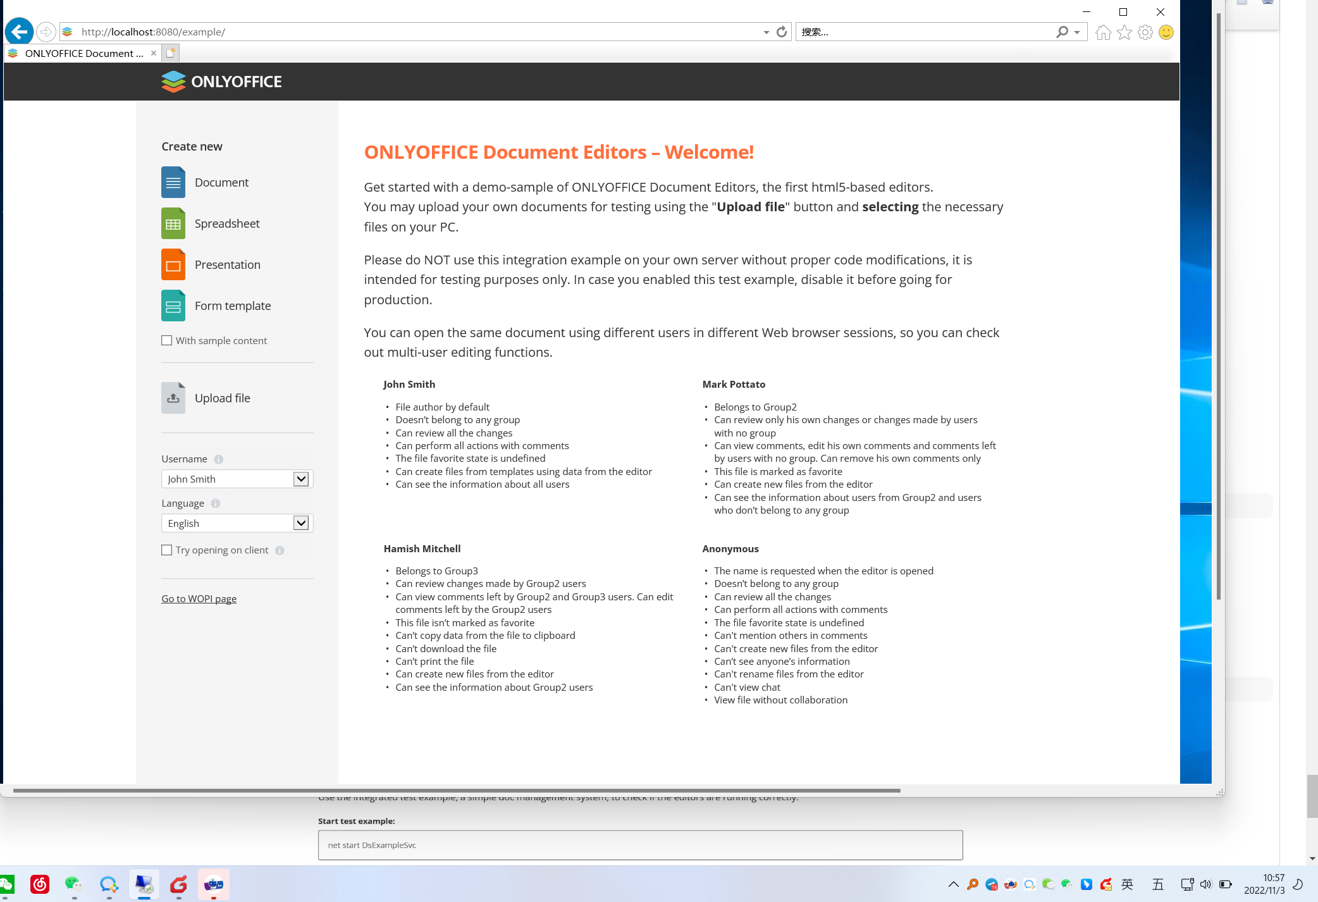
Task: Click the Upload file label
Action: [x=223, y=398]
